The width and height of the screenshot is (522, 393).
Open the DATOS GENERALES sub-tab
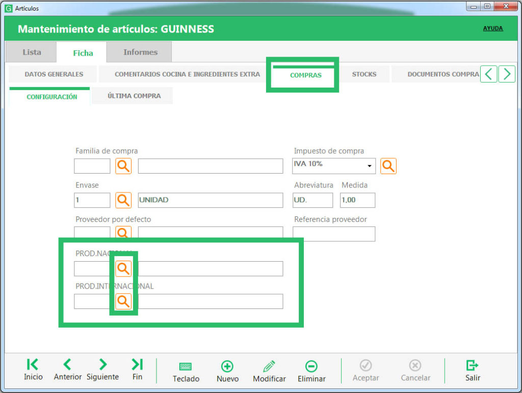[54, 74]
